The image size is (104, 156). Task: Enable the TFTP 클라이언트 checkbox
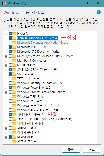tap(10, 78)
